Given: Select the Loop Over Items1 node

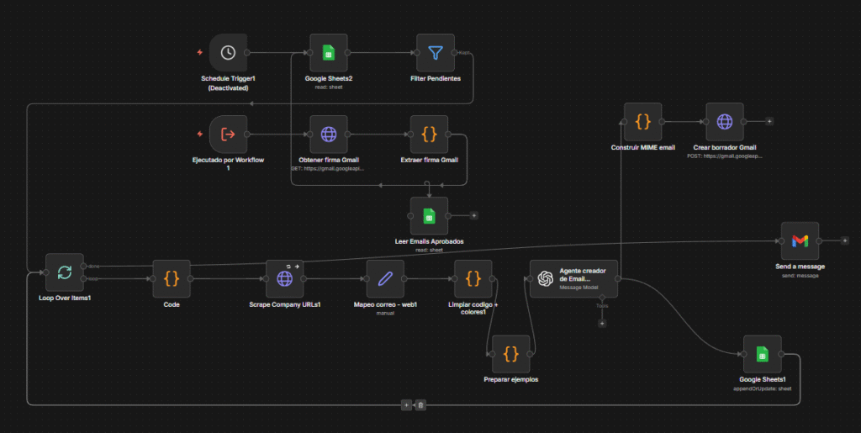Looking at the screenshot, I should pyautogui.click(x=64, y=272).
